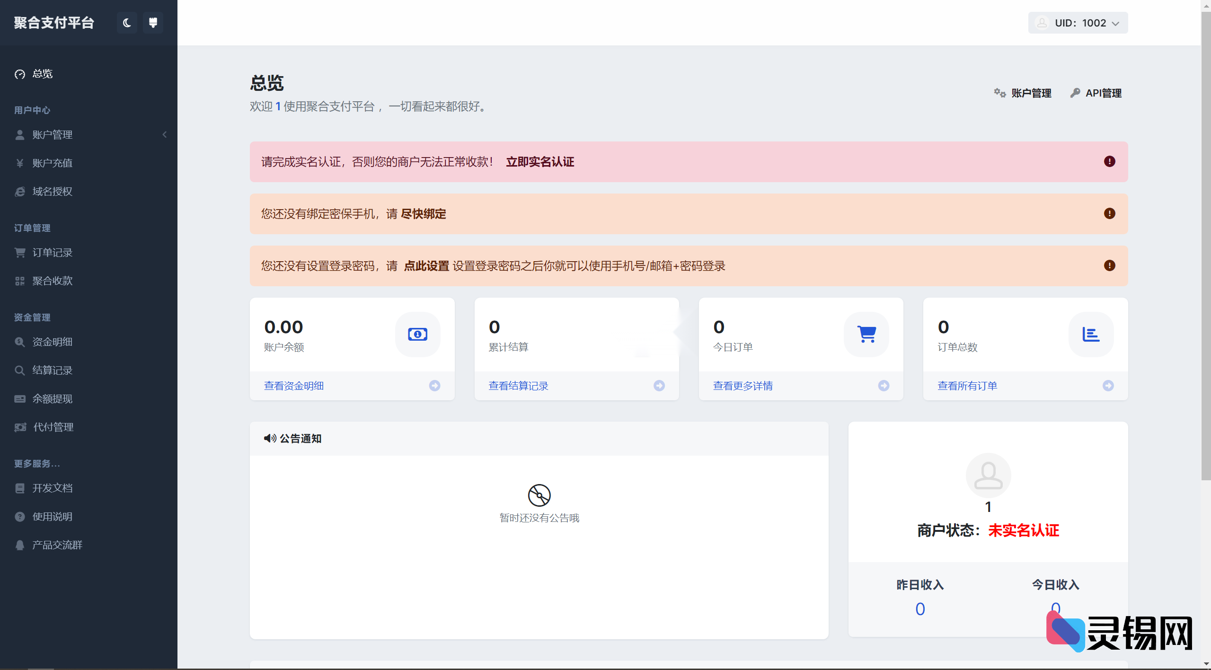Image resolution: width=1211 pixels, height=670 pixels.
Task: Open 聚合收款 grid icon
Action: click(19, 280)
